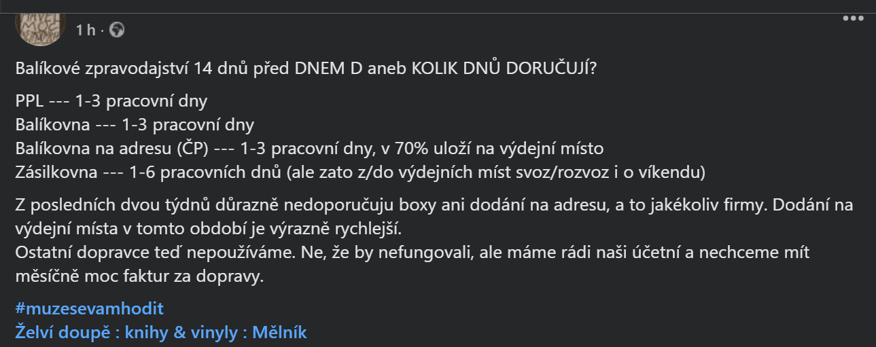Open the post's "1 h" timestamp link

(86, 30)
